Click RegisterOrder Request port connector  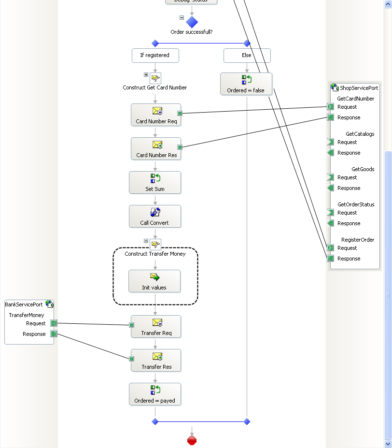click(x=330, y=248)
